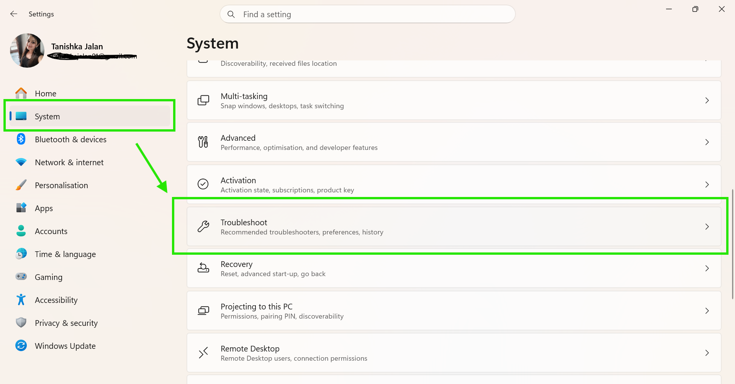
Task: Click the Activation checkmark icon
Action: tap(203, 184)
